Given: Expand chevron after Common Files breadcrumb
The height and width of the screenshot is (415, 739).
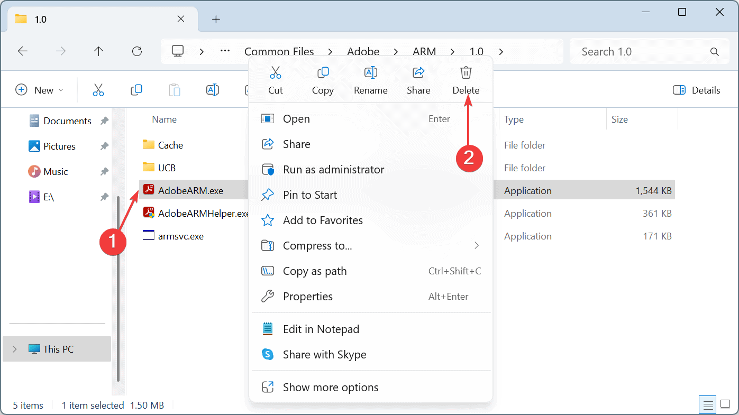Looking at the screenshot, I should (x=330, y=51).
